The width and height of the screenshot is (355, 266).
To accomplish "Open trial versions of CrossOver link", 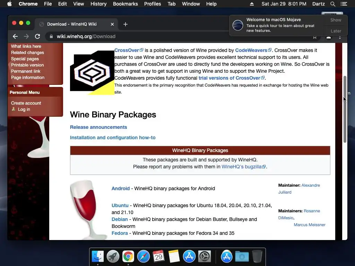I will pyautogui.click(x=232, y=78).
